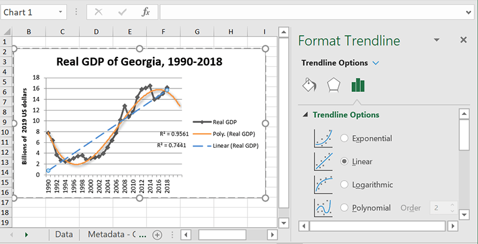The image size is (478, 244).
Task: Click worksheet horizontal scrollbar right arrow
Action: point(272,235)
